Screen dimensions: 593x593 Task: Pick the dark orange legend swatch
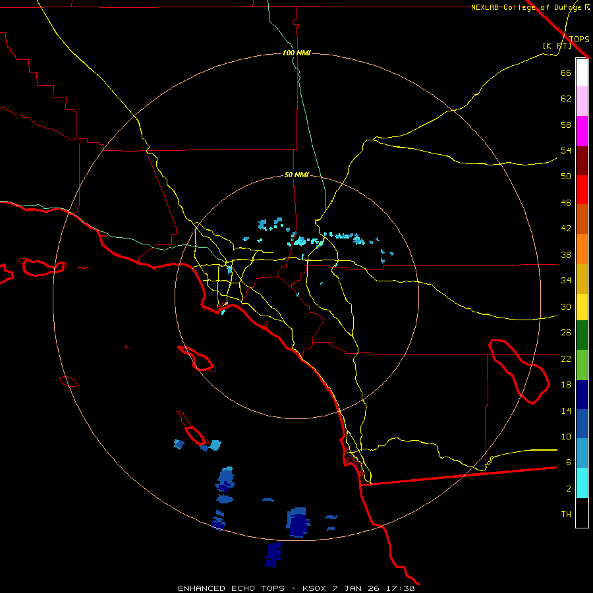[x=582, y=219]
